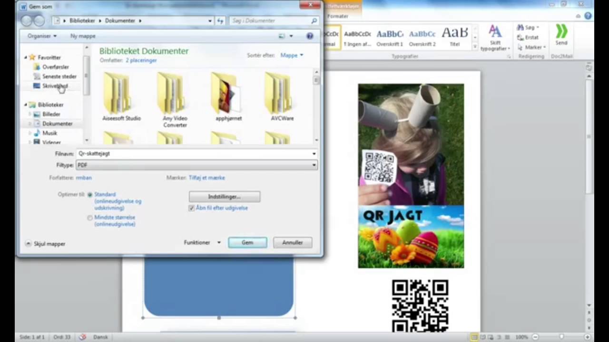Apply Titel style in Word gallery
Screen dimensions: 609x342
454,38
